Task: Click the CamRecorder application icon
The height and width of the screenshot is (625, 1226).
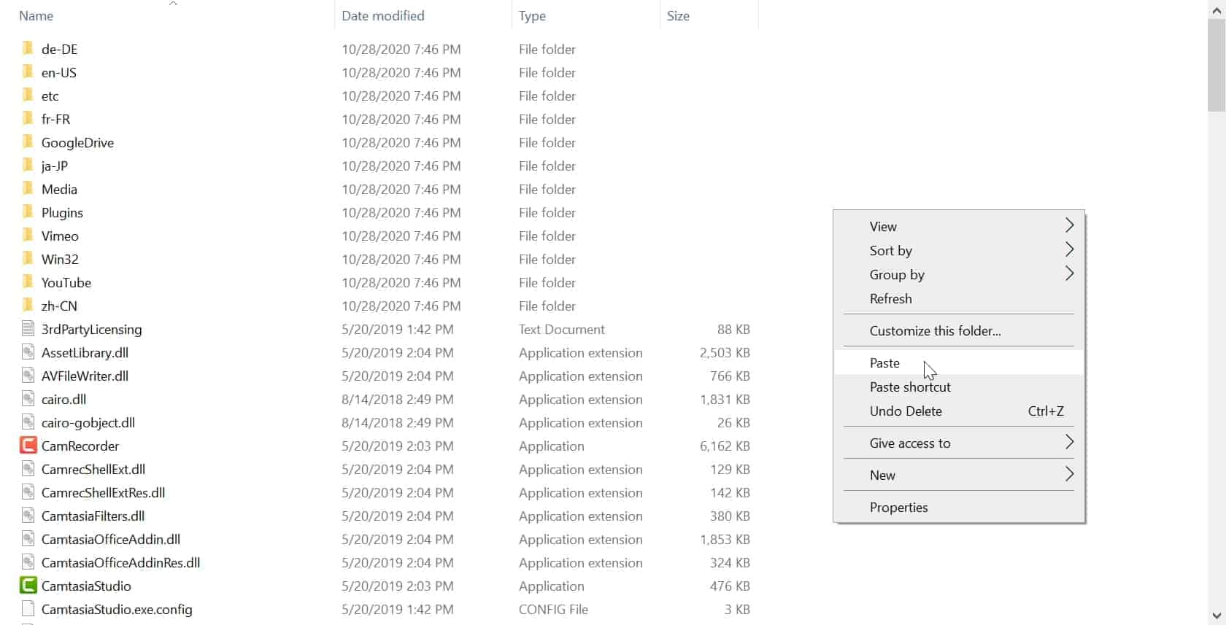Action: [28, 446]
